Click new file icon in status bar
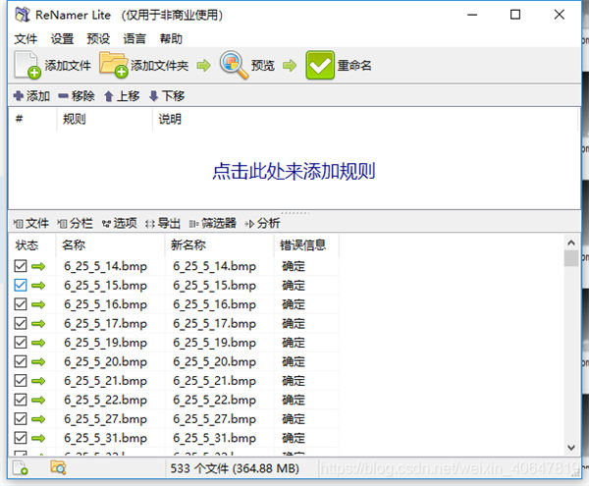The image size is (589, 486). 21,468
